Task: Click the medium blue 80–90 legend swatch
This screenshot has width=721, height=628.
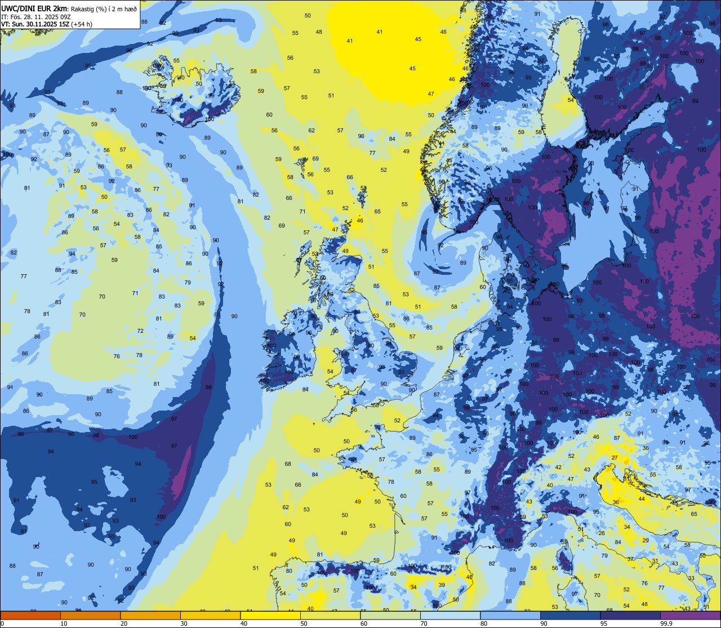Action: [x=510, y=615]
